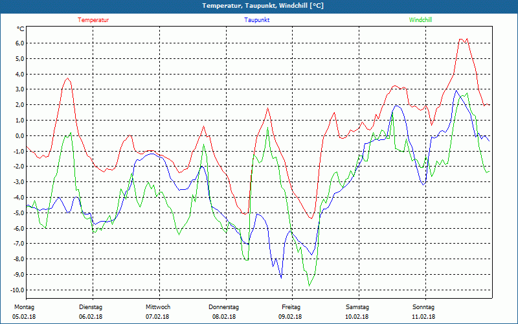Image resolution: width=518 pixels, height=324 pixels.
Task: Click the Freitag day label
Action: point(291,307)
